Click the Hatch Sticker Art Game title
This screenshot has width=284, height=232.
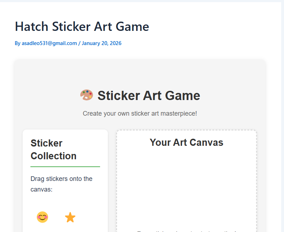pyautogui.click(x=82, y=27)
